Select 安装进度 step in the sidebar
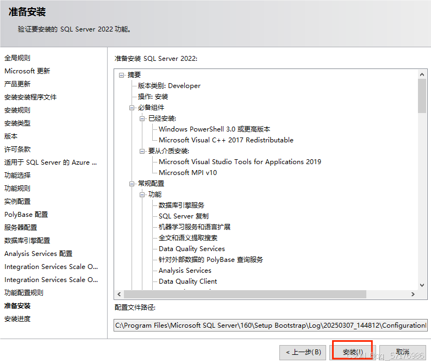The image size is (431, 363). 17,319
